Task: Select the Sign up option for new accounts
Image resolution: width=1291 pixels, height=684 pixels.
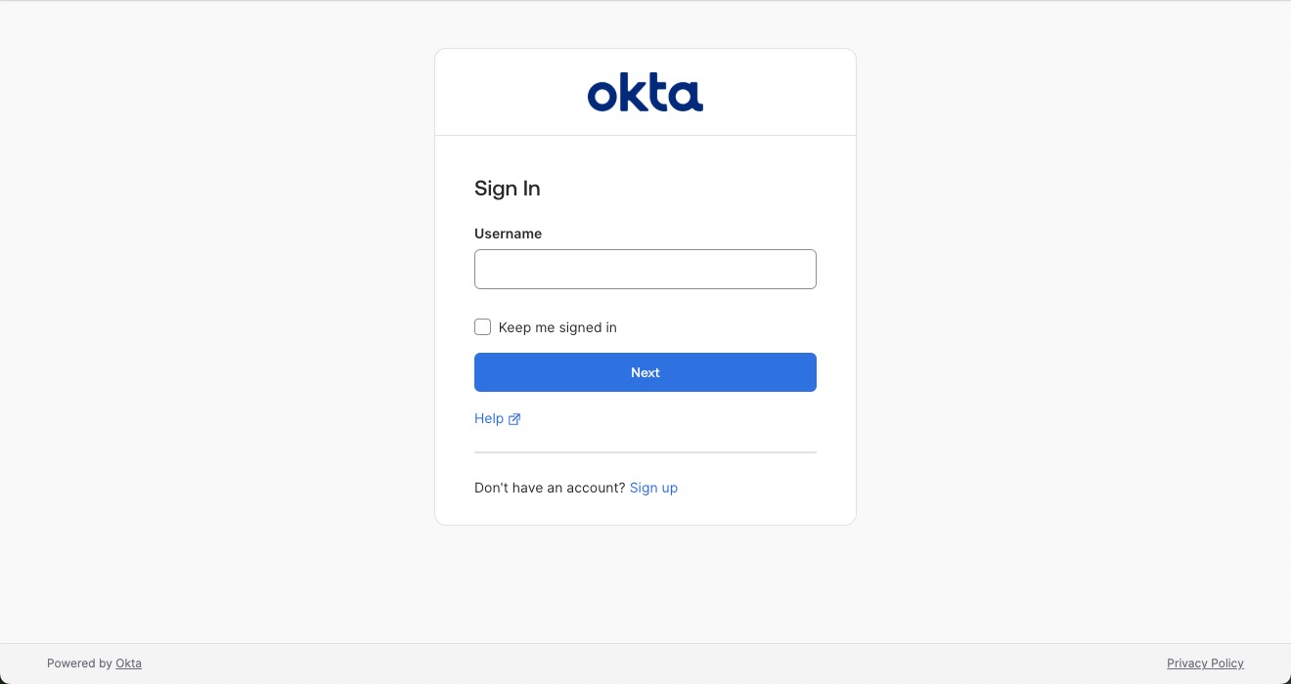Action: point(653,488)
